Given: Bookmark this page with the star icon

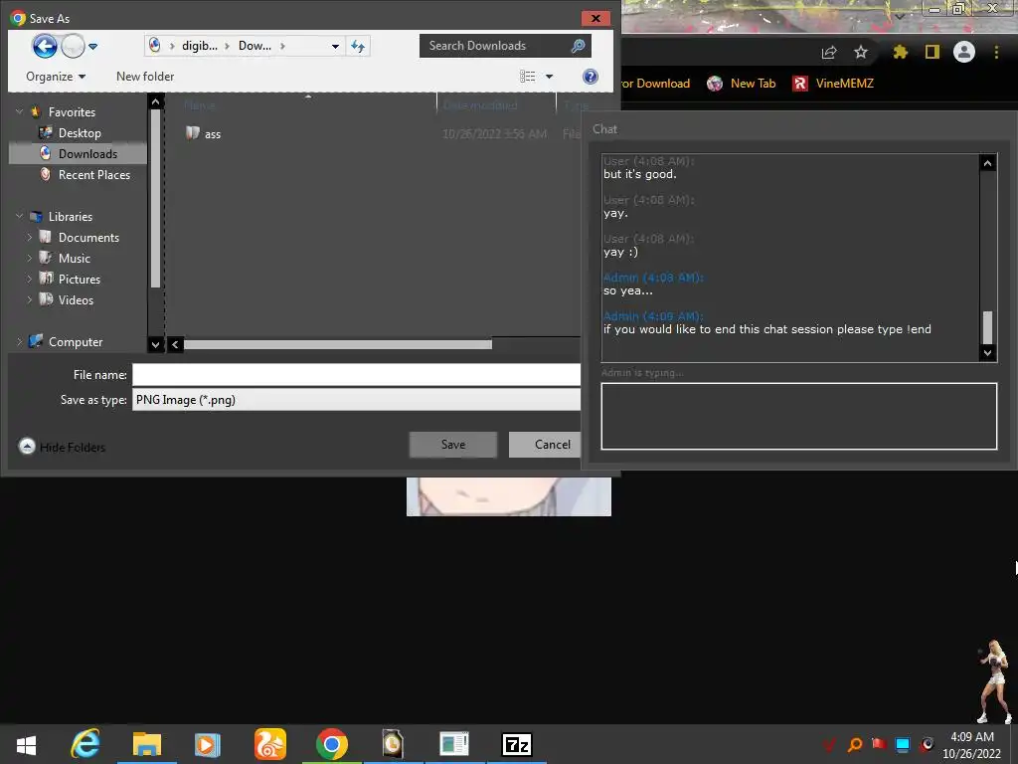Looking at the screenshot, I should tap(861, 52).
